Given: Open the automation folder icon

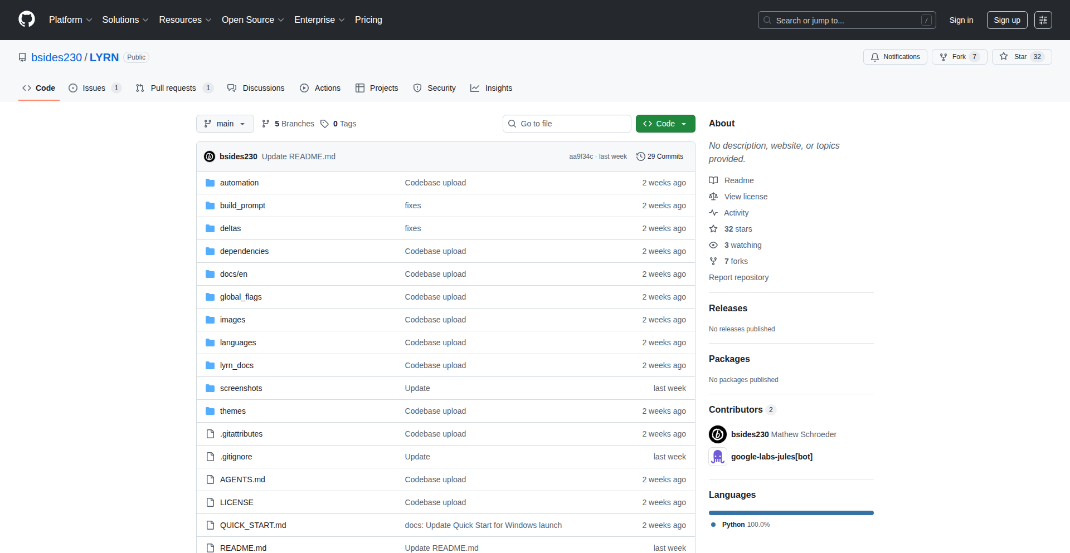Looking at the screenshot, I should point(210,183).
